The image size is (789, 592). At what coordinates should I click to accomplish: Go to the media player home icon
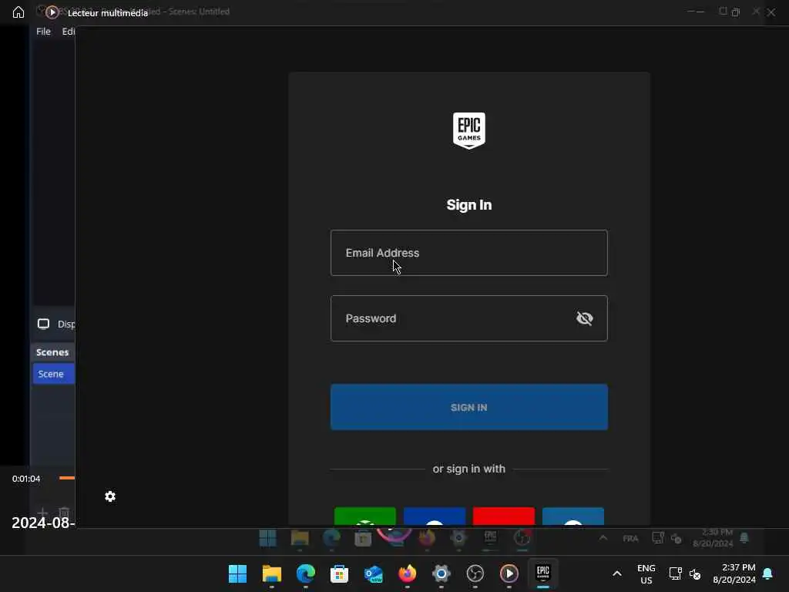[x=18, y=12]
